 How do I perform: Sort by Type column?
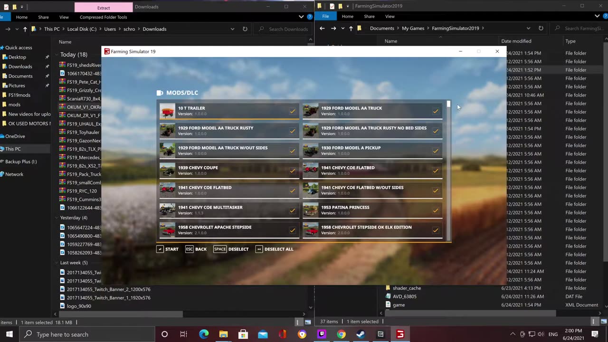[570, 41]
